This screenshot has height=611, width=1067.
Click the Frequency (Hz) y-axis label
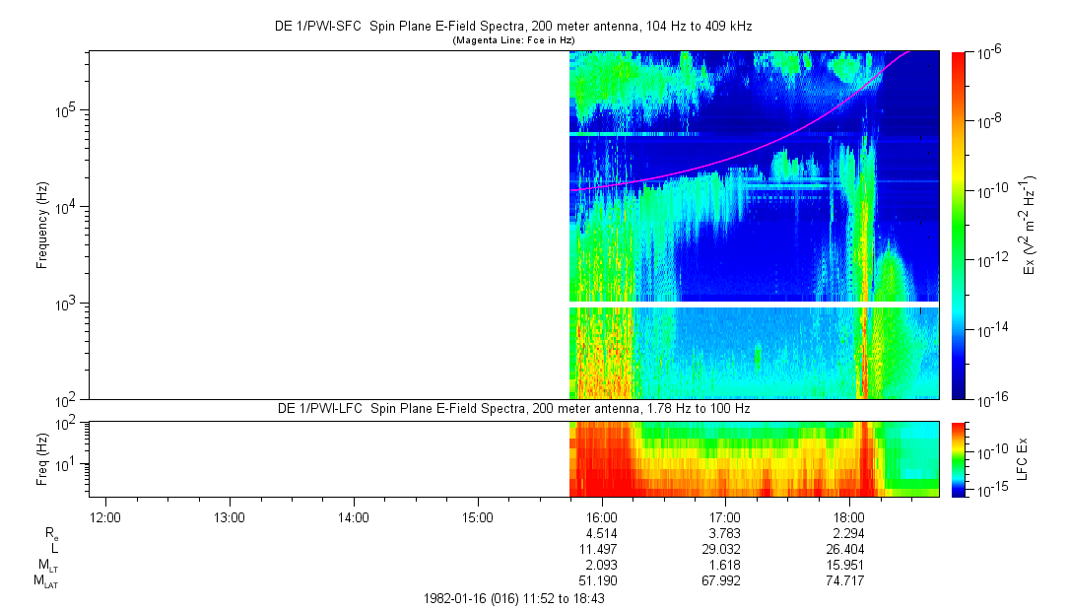(42, 225)
